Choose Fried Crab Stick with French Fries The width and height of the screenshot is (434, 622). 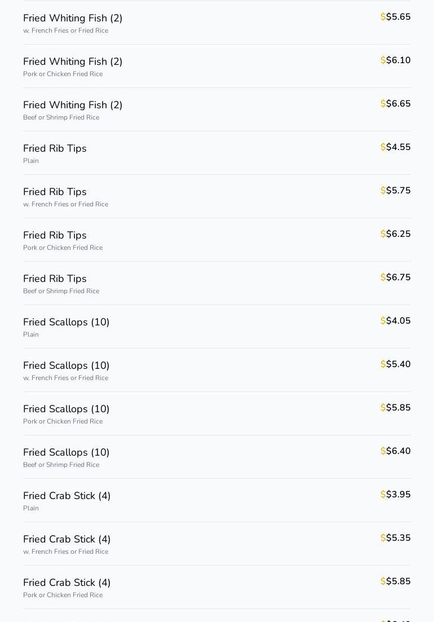pyautogui.click(x=67, y=540)
